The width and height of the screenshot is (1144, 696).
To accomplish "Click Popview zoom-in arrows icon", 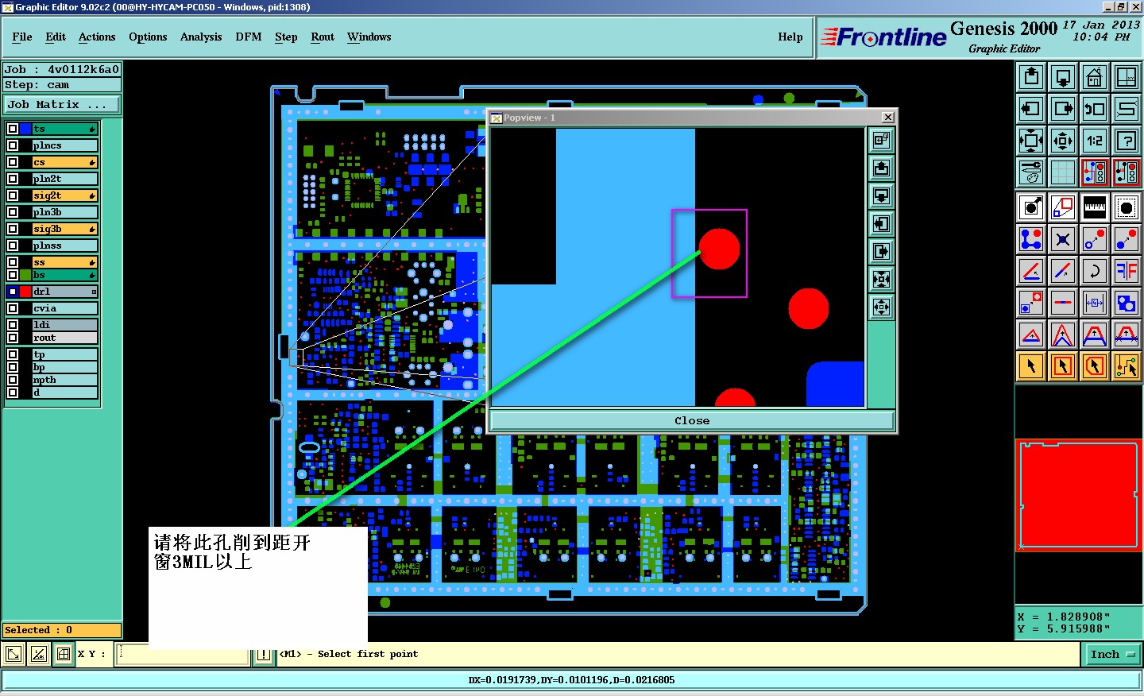I will click(x=881, y=280).
